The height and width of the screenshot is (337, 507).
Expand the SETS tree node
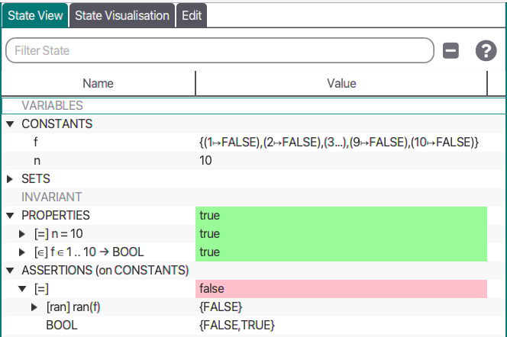10,178
